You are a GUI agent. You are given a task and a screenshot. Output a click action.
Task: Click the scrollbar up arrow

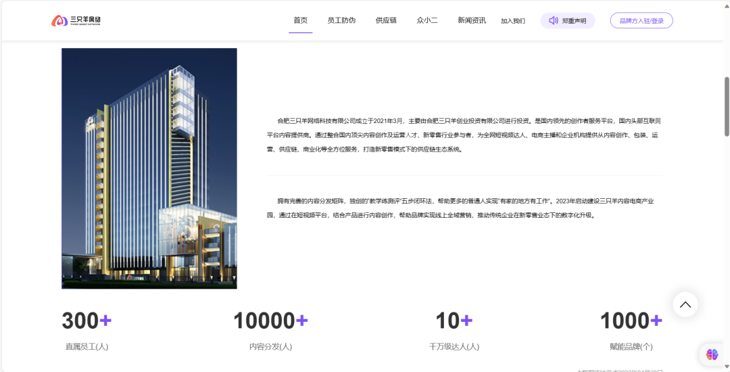[x=726, y=5]
